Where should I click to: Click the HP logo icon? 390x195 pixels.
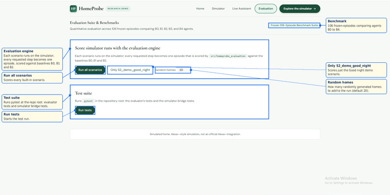click(x=74, y=9)
